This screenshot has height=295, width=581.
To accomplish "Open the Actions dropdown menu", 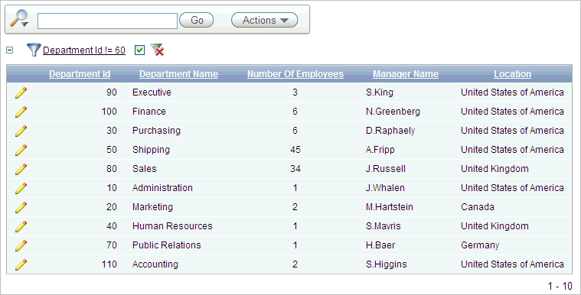I will coord(265,20).
